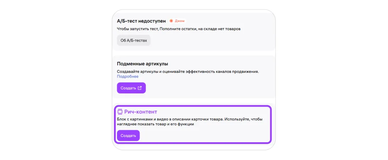Click the Джем label text
The width and height of the screenshot is (388, 160).
(180, 21)
